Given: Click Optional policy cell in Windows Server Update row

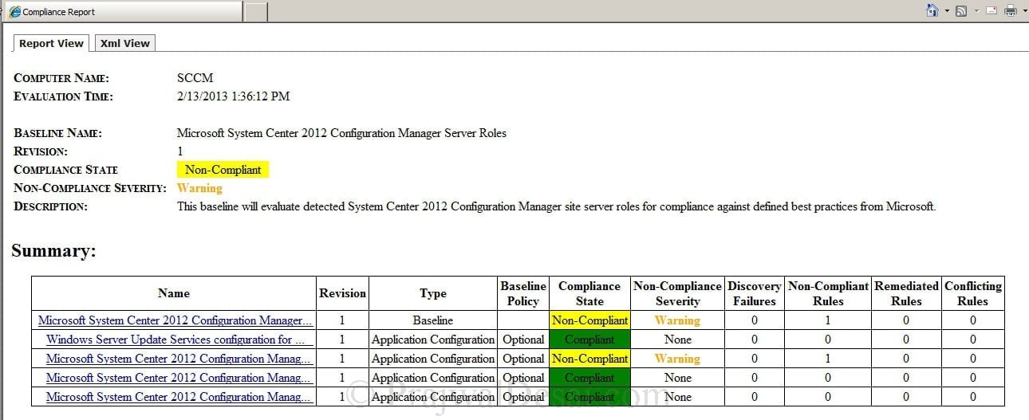Looking at the screenshot, I should [x=523, y=340].
